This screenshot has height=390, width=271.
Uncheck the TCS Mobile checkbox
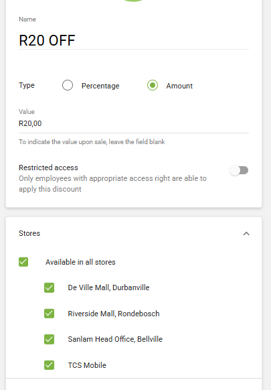(50, 365)
